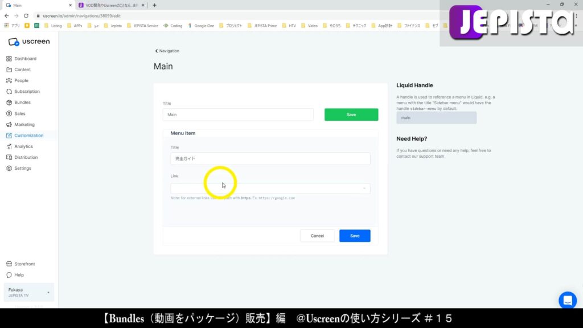
Task: Switch to the VOD JEPISTA tab
Action: tap(111, 5)
